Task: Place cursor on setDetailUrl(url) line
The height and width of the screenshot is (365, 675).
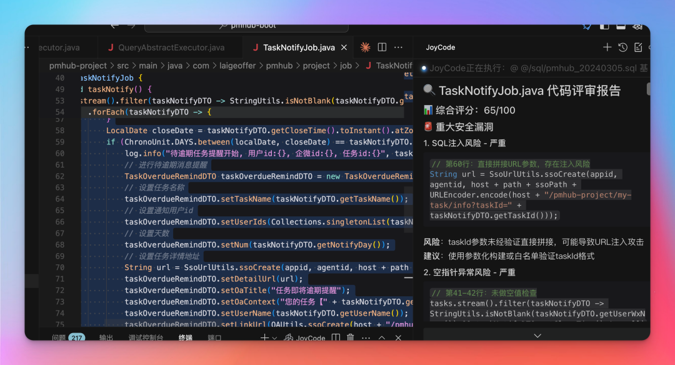Action: (214, 279)
